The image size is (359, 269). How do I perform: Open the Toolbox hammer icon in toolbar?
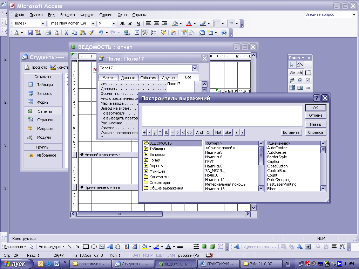(145, 33)
